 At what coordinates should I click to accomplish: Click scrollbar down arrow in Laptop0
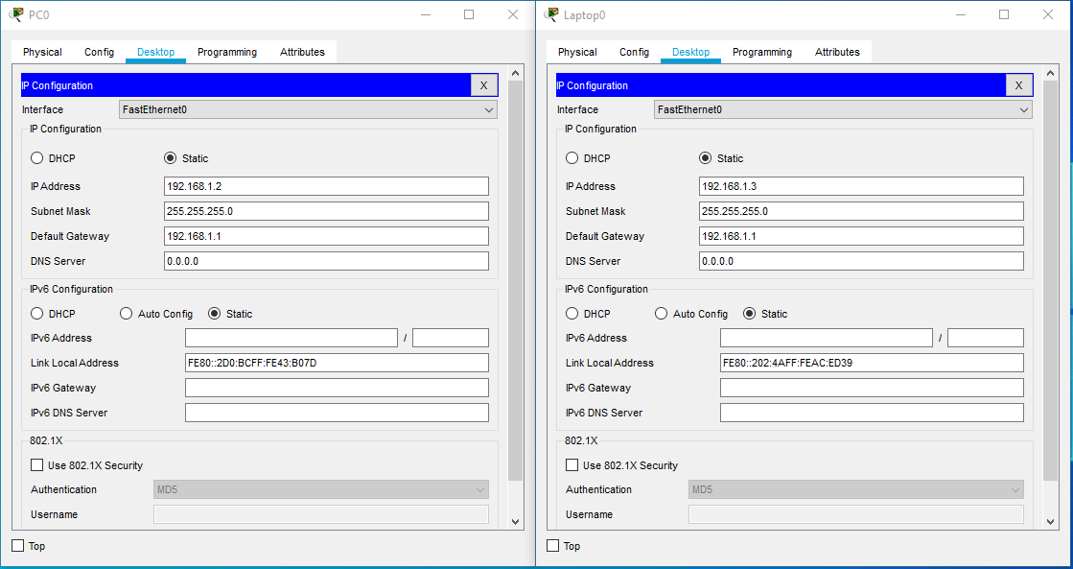(1051, 522)
